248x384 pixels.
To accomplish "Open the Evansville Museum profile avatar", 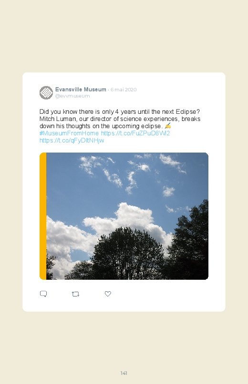I will click(x=46, y=93).
